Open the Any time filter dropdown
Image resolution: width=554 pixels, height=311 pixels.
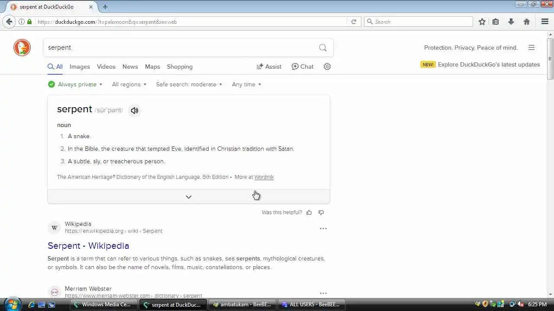click(247, 84)
